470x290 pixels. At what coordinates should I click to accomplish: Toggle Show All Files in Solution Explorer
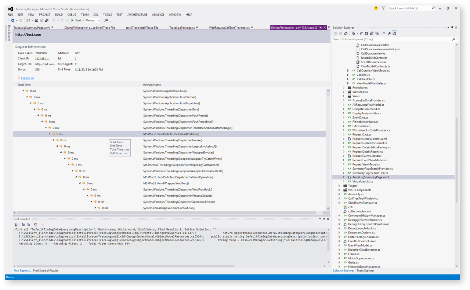click(377, 33)
